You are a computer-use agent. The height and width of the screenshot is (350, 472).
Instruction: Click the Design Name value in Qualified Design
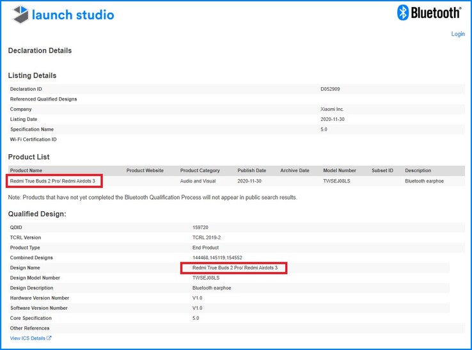point(235,267)
